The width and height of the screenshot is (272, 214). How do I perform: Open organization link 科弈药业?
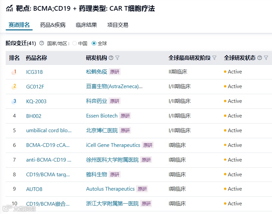97,101
